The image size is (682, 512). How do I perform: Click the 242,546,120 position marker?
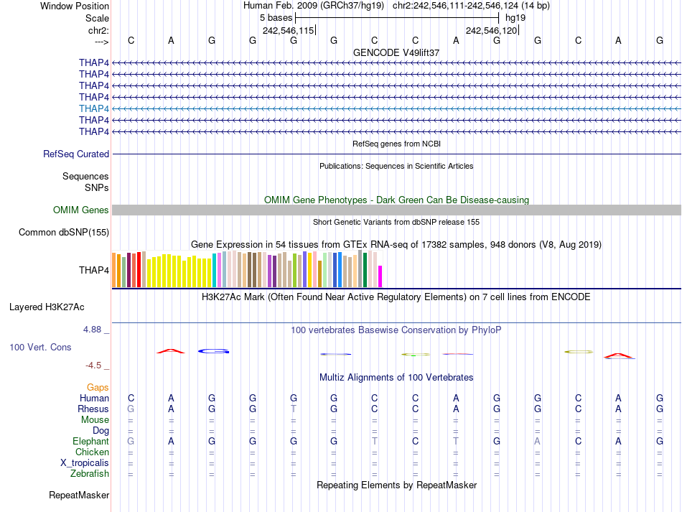491,30
